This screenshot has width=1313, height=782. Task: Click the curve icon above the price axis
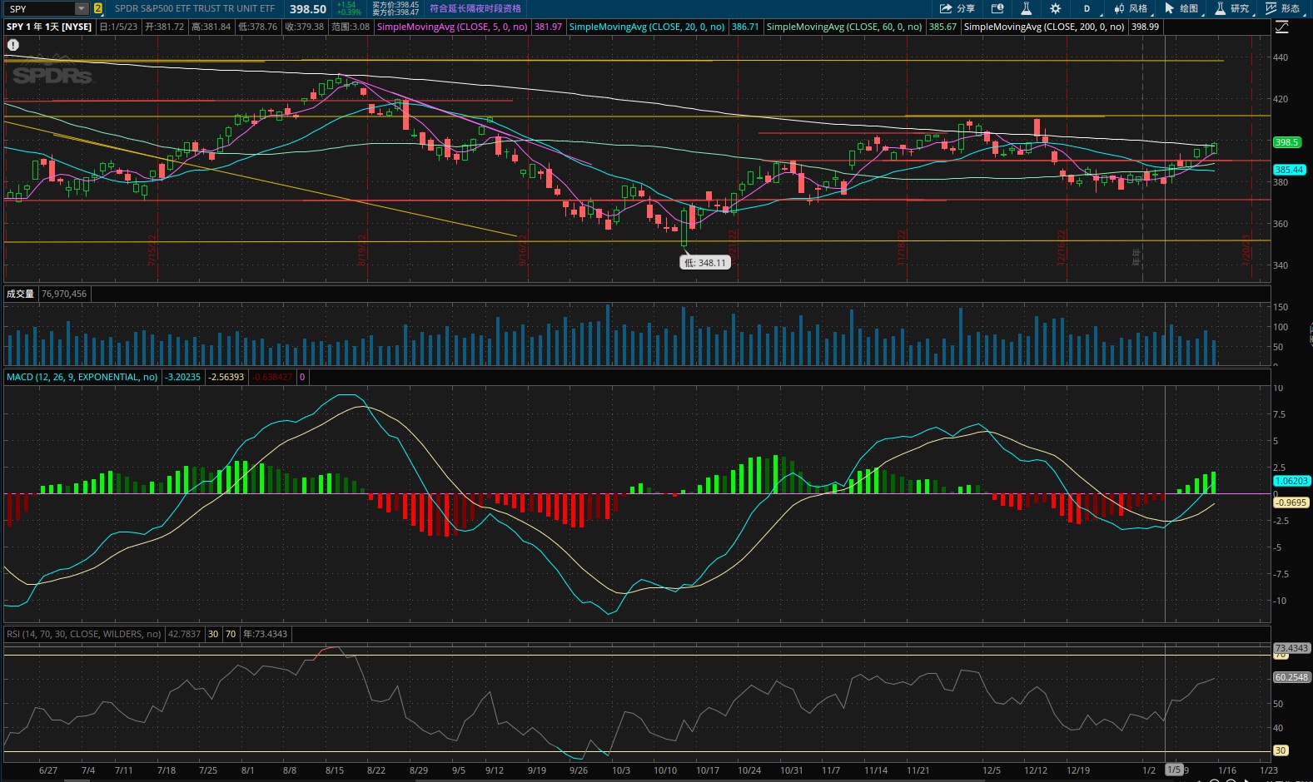coord(1282,27)
